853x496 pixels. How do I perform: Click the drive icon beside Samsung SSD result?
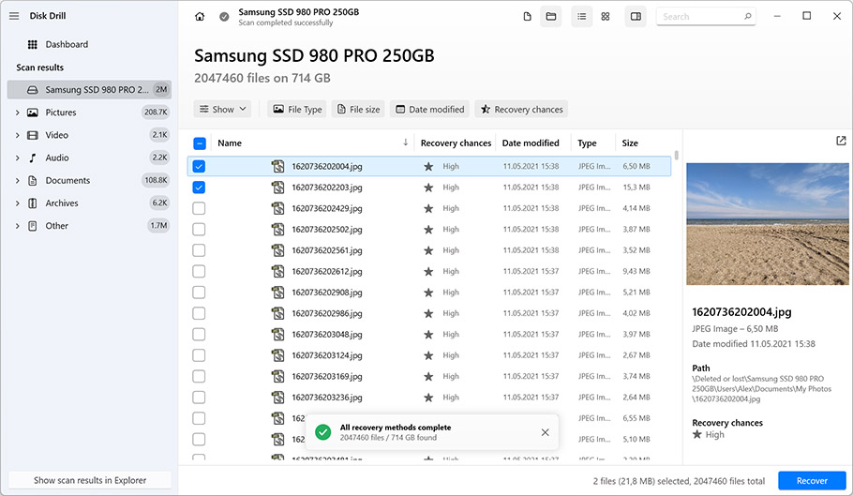pyautogui.click(x=33, y=90)
